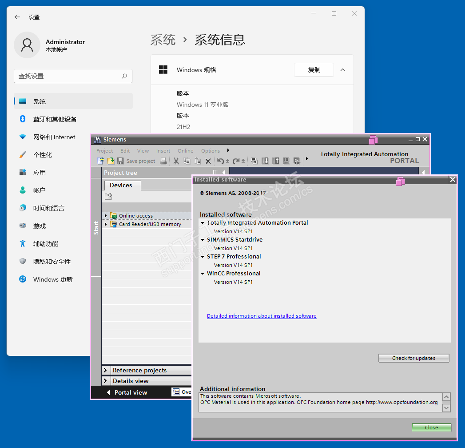This screenshot has width=465, height=448.
Task: Open 网络和 Internet settings
Action: point(73,137)
